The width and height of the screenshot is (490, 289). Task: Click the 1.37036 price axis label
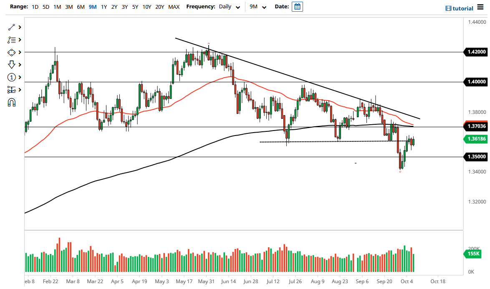pyautogui.click(x=475, y=126)
